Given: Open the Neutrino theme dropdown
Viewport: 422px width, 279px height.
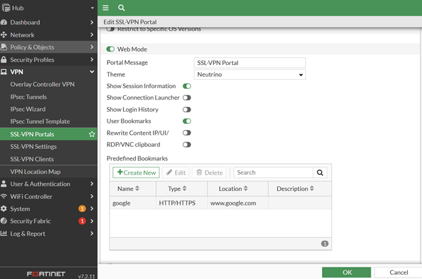Looking at the screenshot, I should point(250,74).
